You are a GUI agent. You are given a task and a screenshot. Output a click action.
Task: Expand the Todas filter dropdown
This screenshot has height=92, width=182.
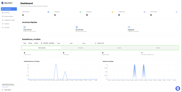coord(75,43)
